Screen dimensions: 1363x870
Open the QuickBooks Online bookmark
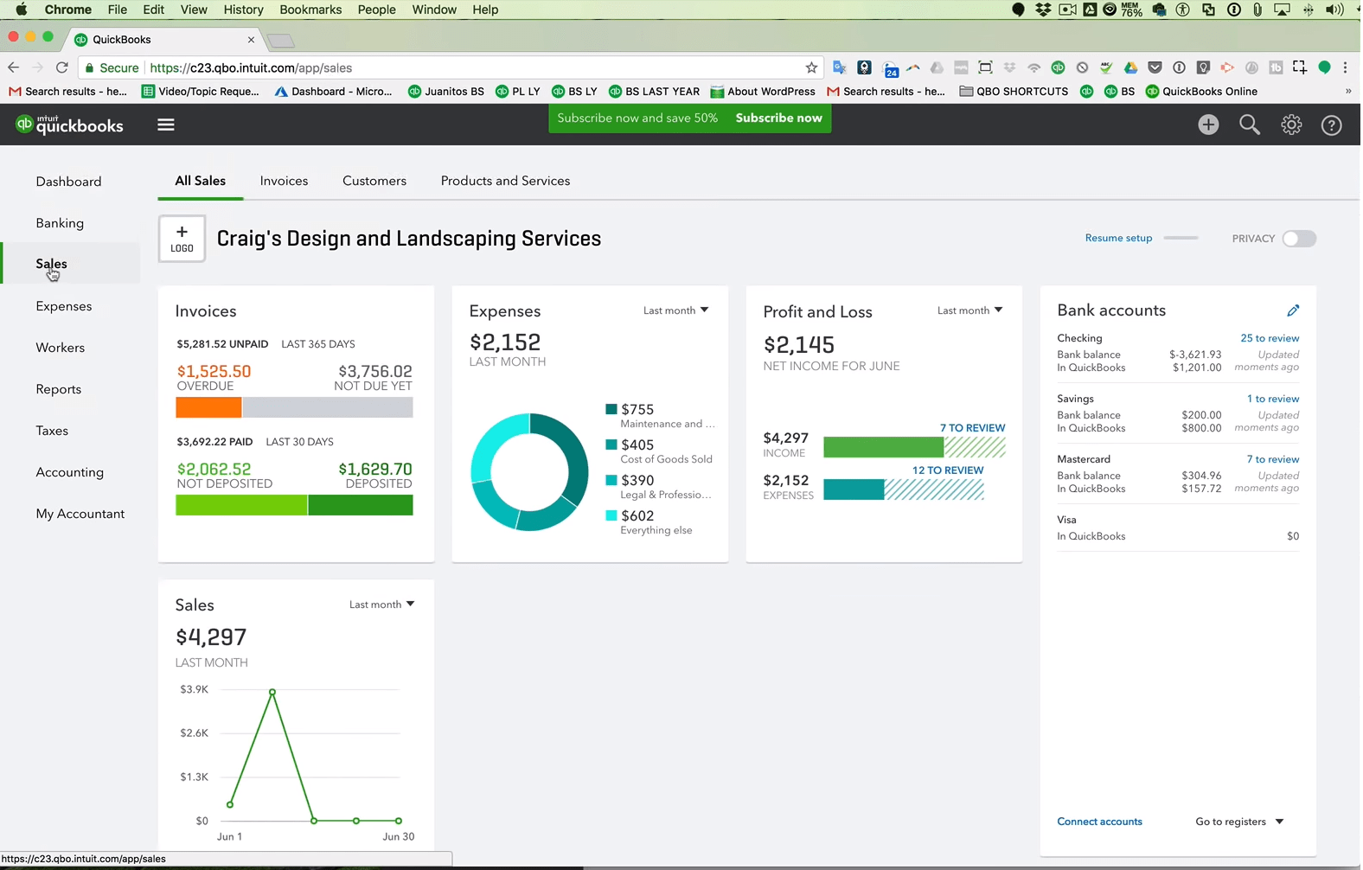[1201, 91]
